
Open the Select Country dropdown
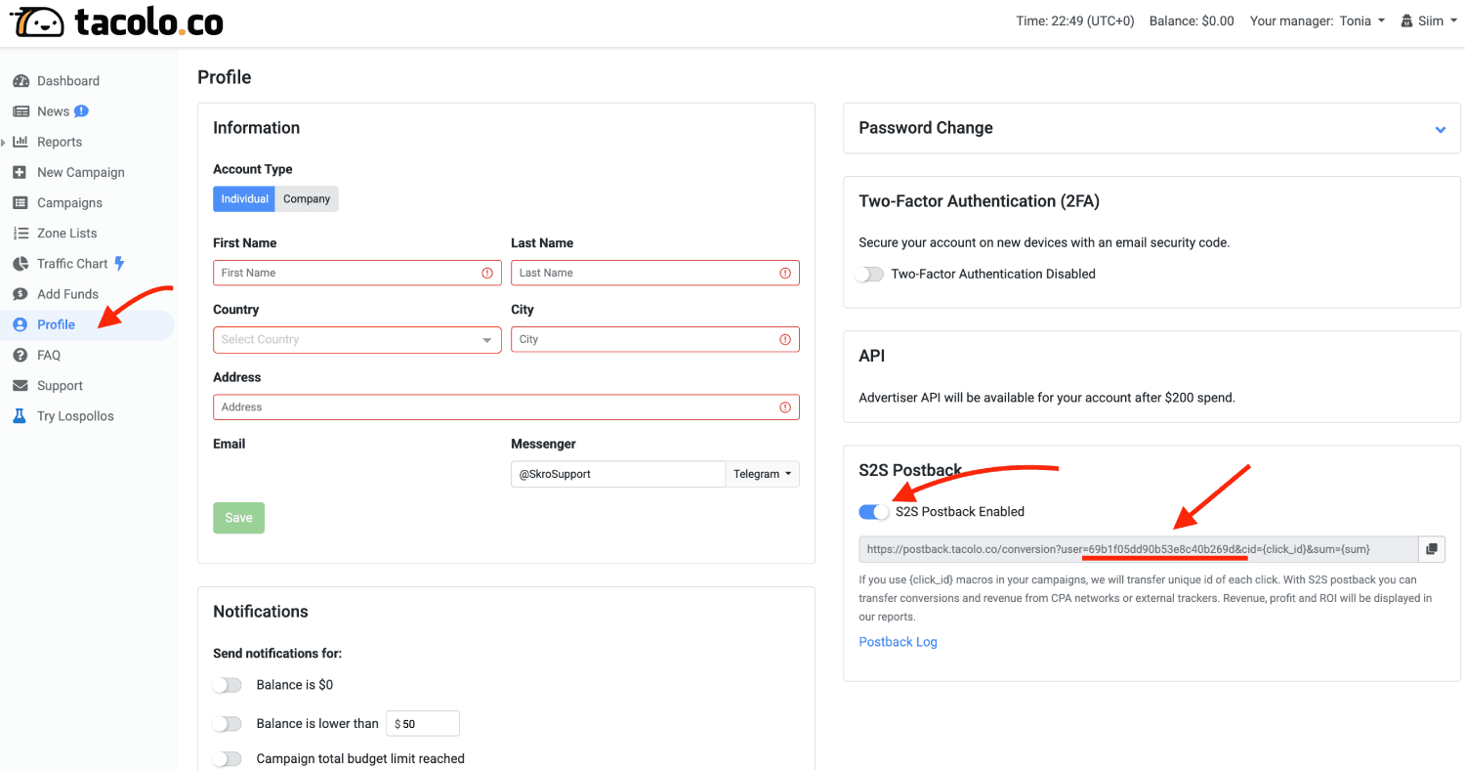point(357,340)
